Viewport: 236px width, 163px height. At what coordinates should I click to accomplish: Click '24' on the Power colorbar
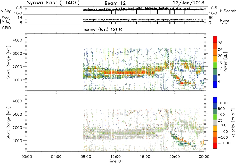tap(220, 49)
